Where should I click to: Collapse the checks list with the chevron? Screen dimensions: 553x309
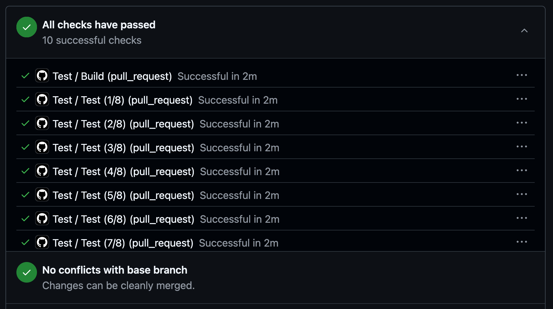524,31
